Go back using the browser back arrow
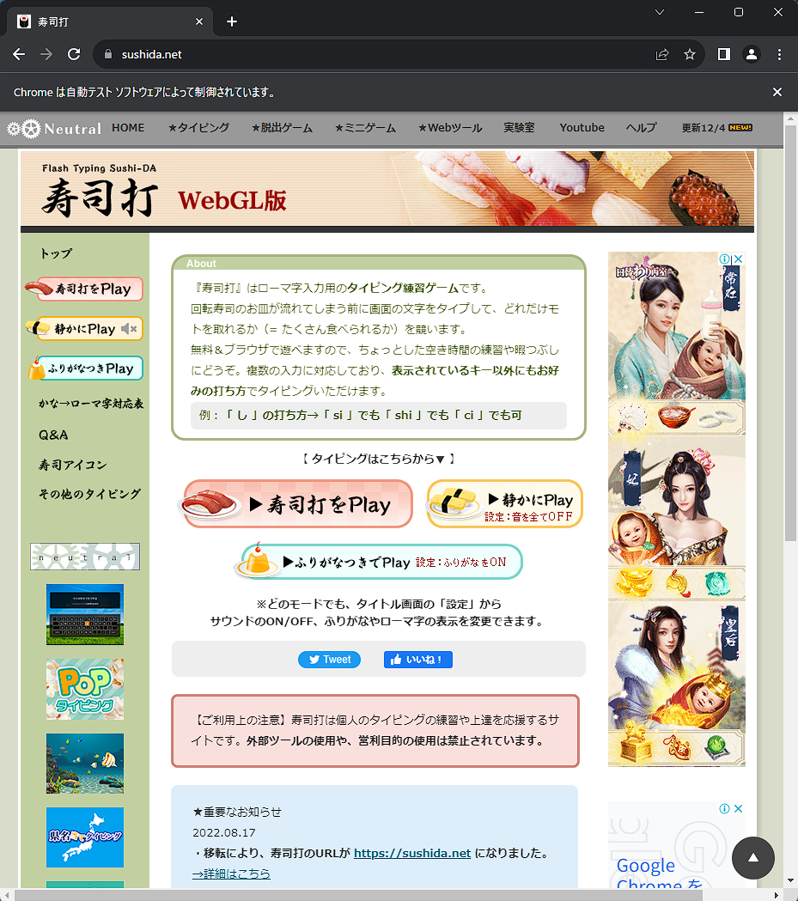The height and width of the screenshot is (901, 798). click(18, 53)
